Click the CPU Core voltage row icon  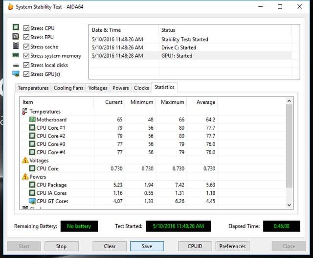[x=32, y=168]
